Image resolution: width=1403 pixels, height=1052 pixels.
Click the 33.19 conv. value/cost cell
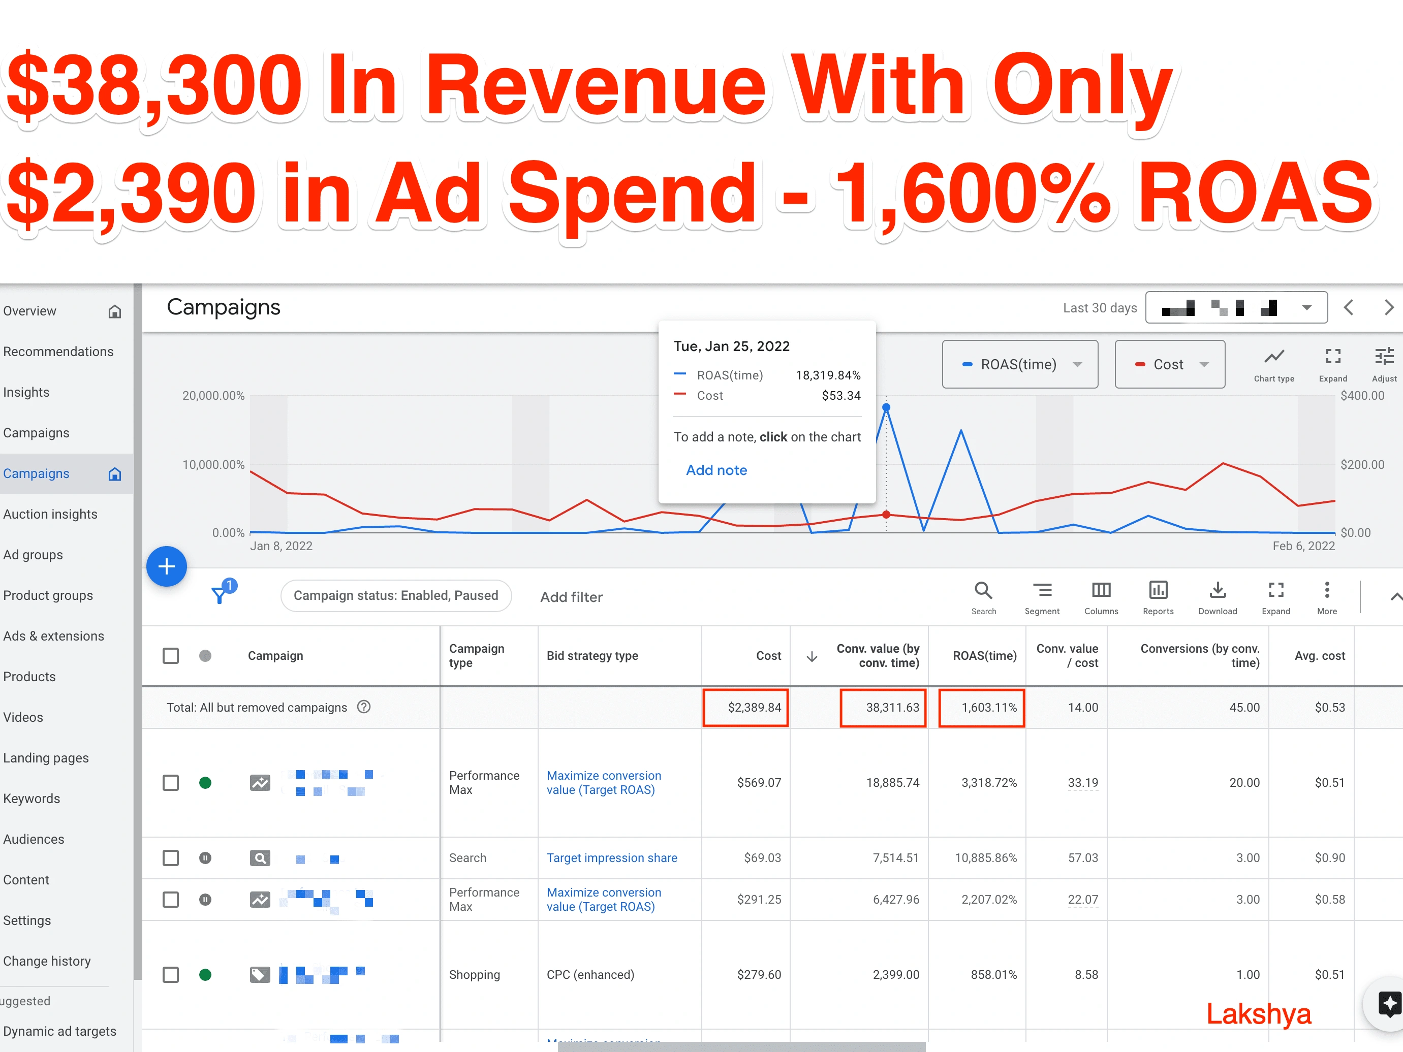1083,782
